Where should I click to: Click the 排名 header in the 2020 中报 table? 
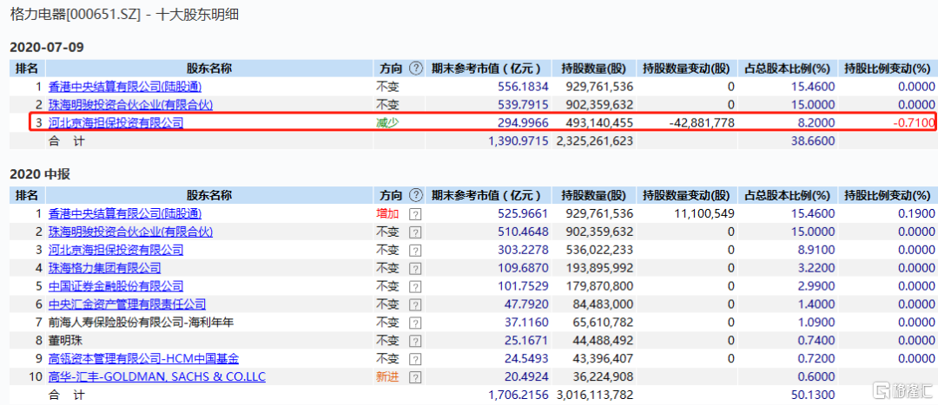point(27,195)
